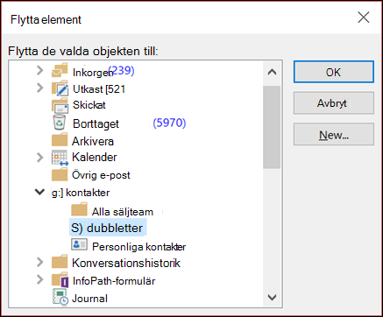
Task: Select the Övrig e-post folder label
Action: pyautogui.click(x=101, y=175)
